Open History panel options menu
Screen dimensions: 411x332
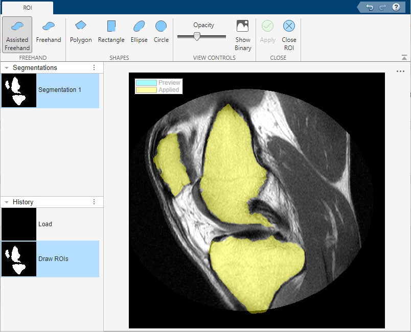pyautogui.click(x=94, y=202)
